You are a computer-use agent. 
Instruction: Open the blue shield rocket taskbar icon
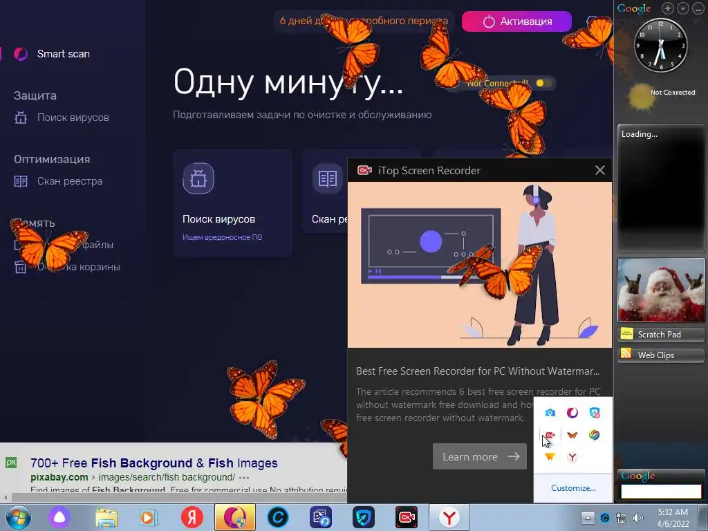(x=364, y=517)
